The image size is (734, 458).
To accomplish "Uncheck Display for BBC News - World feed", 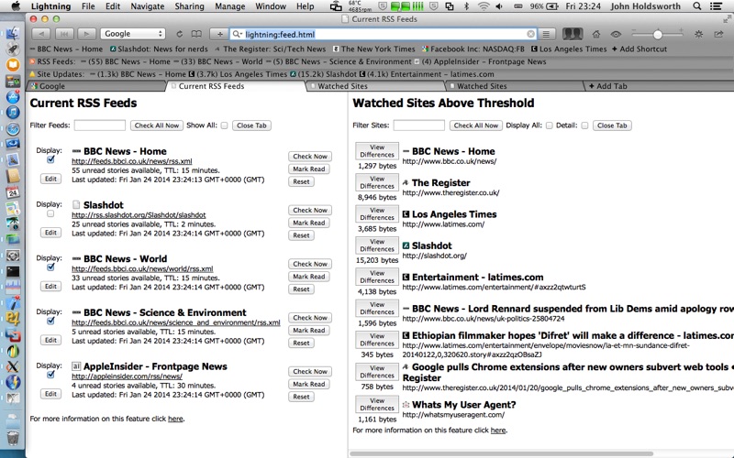I will [x=50, y=267].
